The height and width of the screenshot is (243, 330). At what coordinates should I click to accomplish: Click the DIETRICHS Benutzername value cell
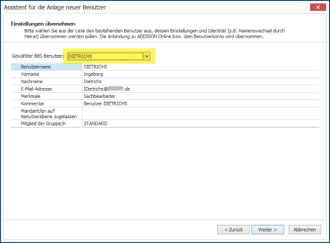click(x=201, y=67)
